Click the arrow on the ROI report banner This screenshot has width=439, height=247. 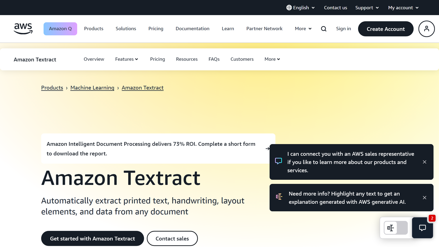(268, 149)
